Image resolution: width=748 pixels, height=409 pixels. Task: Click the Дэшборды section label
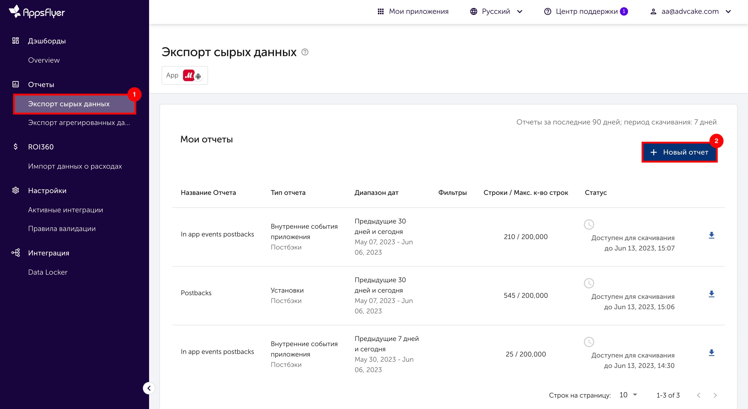[x=47, y=41]
